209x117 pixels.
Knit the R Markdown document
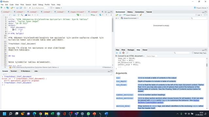pos(28,15)
